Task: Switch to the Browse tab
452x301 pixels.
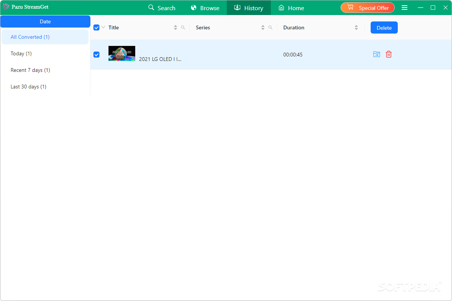Action: pos(205,8)
